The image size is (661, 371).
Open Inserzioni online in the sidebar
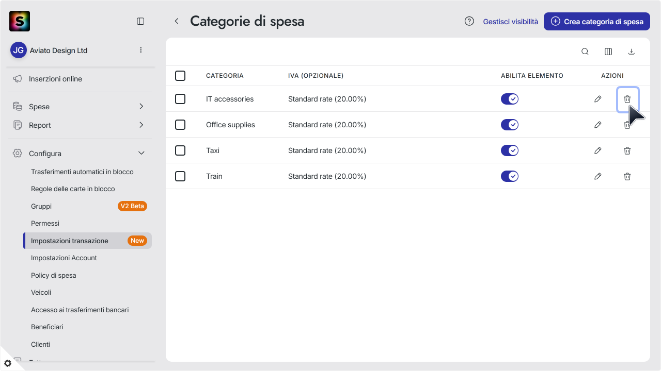point(55,79)
